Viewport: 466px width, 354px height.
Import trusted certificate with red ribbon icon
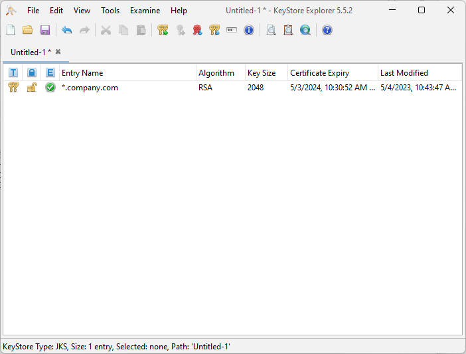pyautogui.click(x=197, y=30)
